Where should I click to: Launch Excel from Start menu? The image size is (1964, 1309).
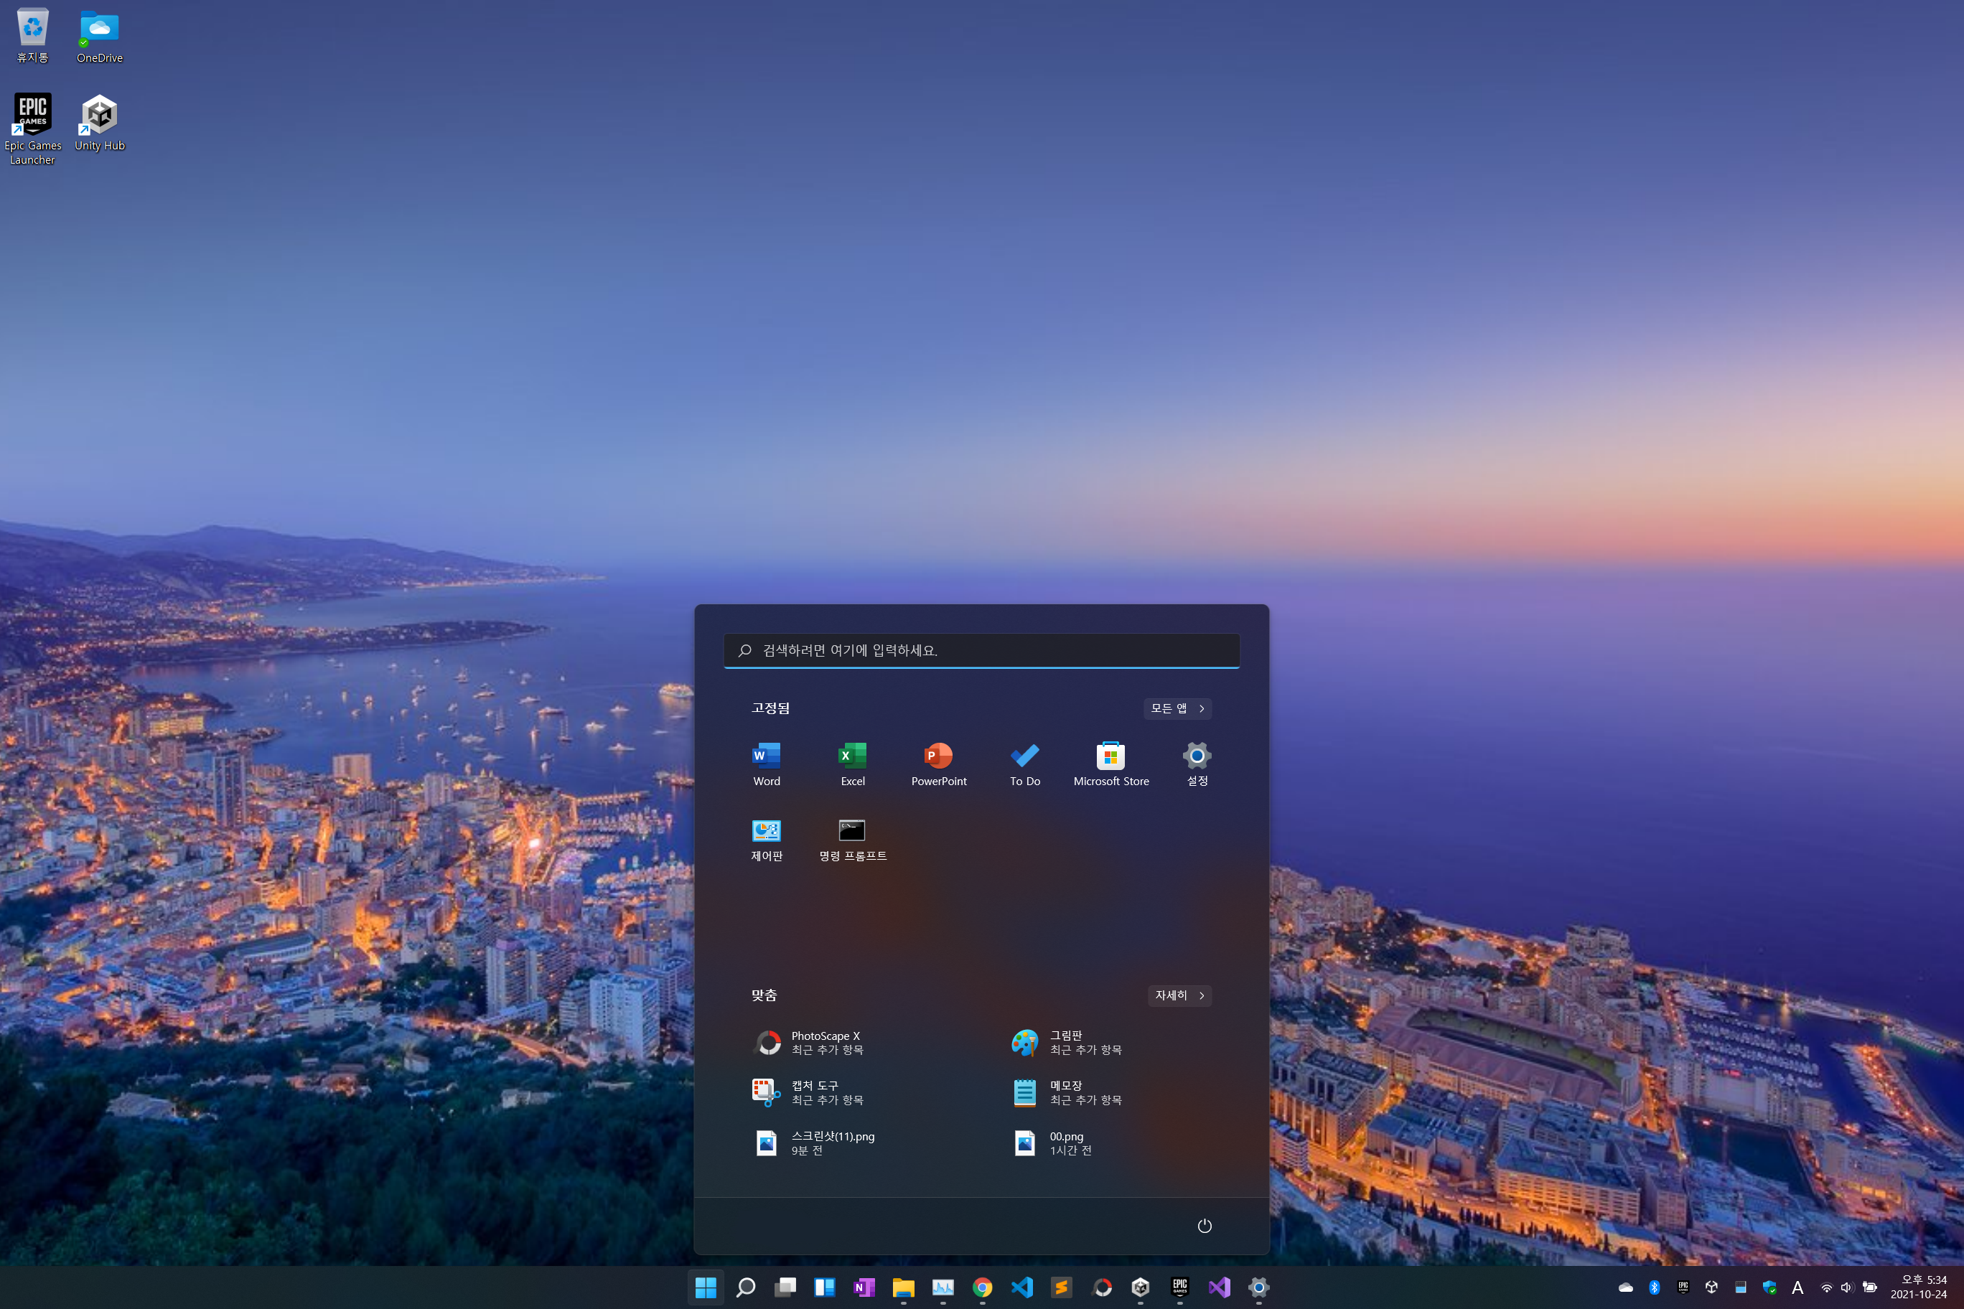(x=853, y=763)
